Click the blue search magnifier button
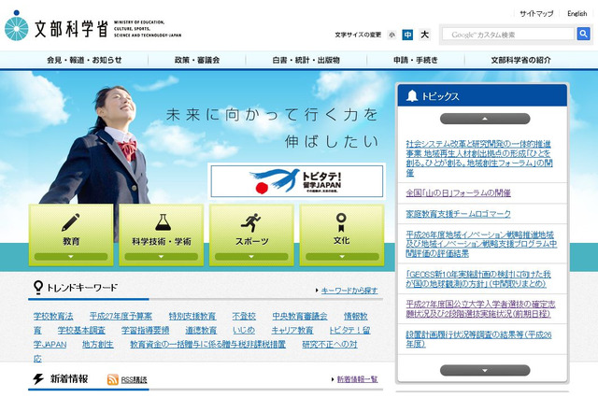 (583, 34)
